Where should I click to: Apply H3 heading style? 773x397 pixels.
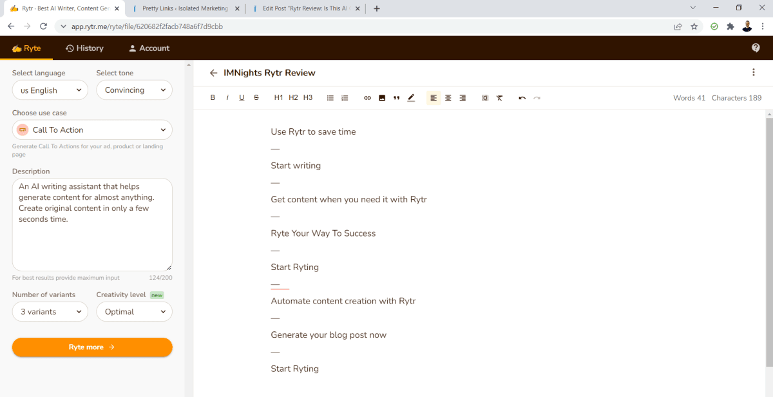click(x=308, y=98)
